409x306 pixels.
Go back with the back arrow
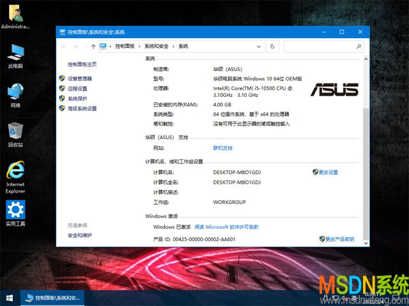point(64,47)
